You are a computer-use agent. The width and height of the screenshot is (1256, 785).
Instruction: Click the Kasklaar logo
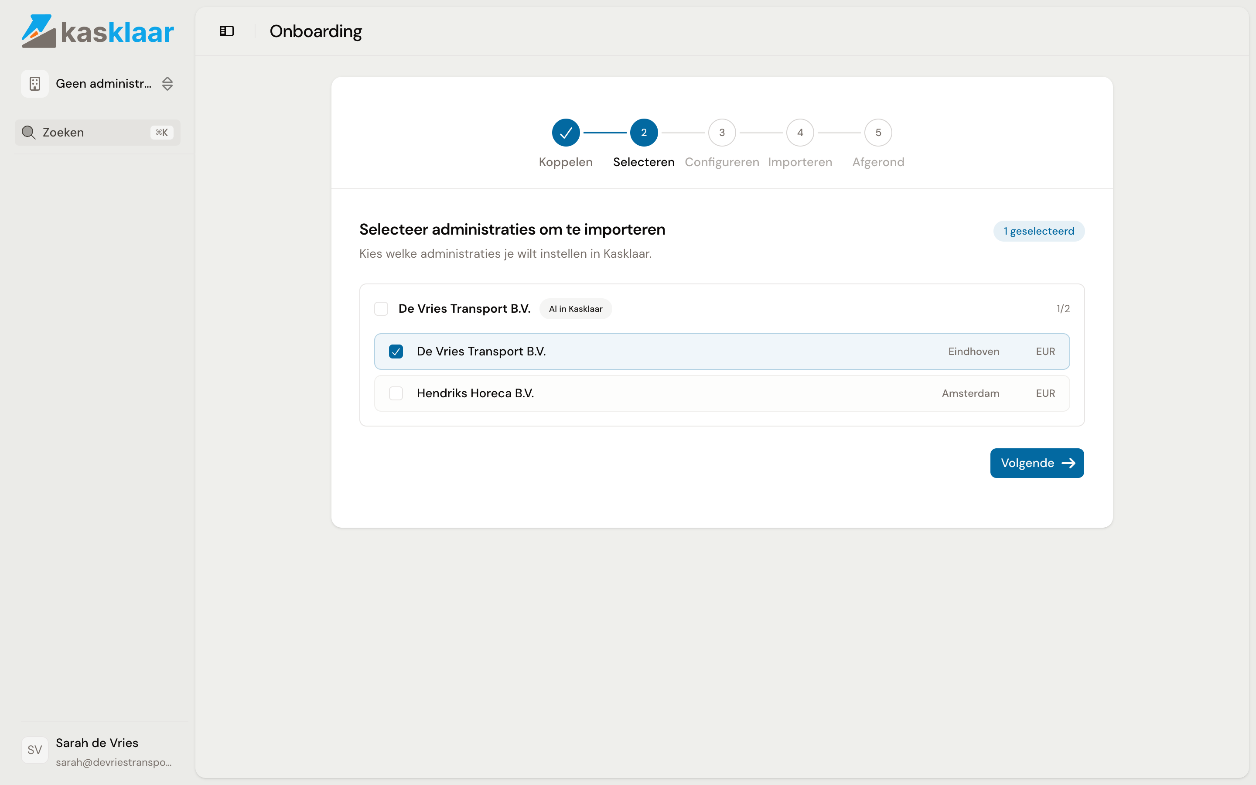click(98, 31)
